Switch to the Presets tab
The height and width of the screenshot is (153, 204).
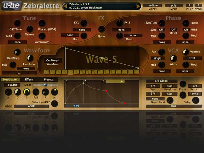pos(48,79)
